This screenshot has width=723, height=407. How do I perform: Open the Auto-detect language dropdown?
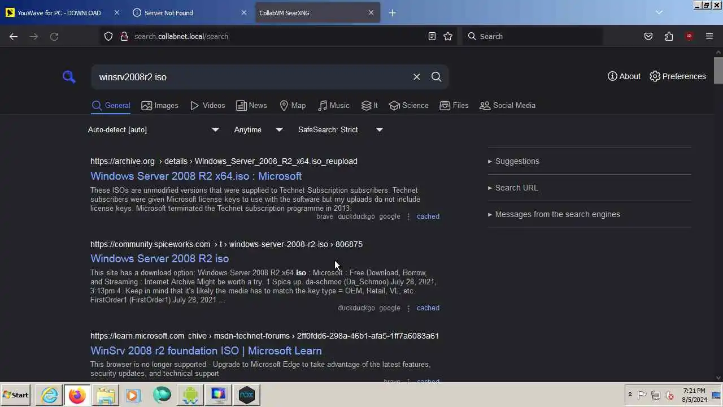pyautogui.click(x=154, y=129)
